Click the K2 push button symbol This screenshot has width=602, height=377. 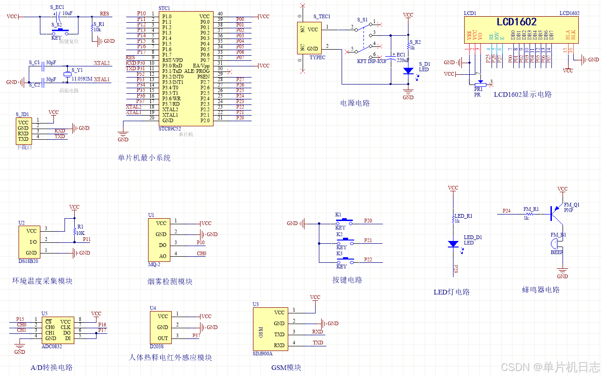coord(344,242)
